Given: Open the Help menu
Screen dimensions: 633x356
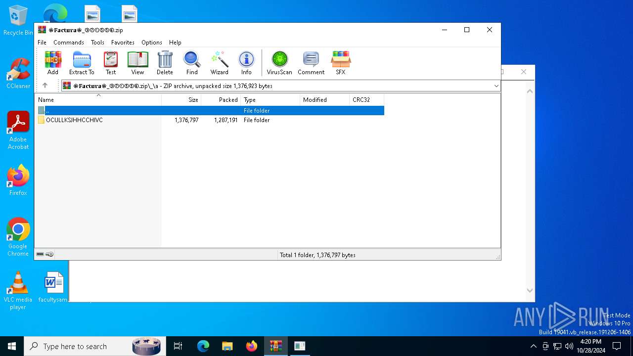Looking at the screenshot, I should [x=175, y=43].
